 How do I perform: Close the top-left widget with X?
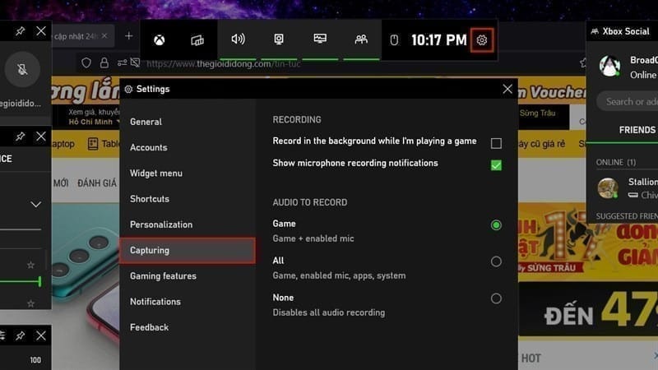40,31
